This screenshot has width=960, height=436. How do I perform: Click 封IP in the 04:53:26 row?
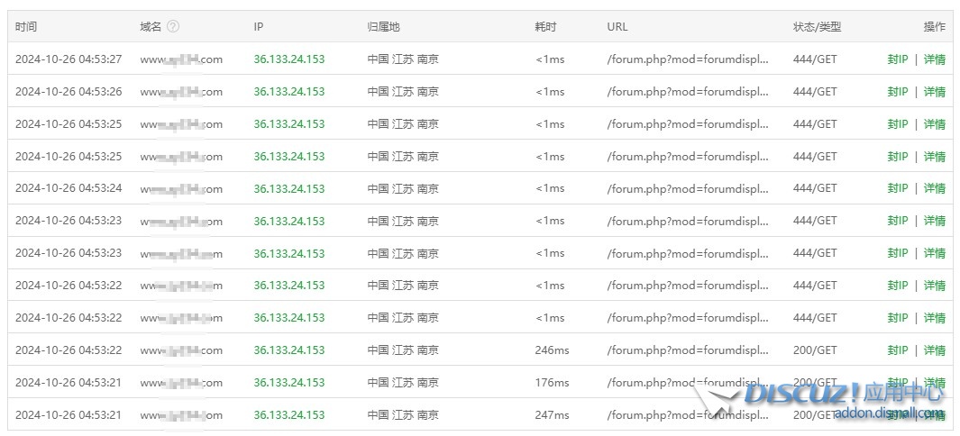coord(898,92)
